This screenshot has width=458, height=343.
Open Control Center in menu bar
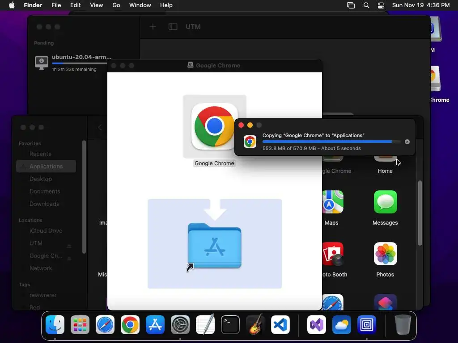381,5
